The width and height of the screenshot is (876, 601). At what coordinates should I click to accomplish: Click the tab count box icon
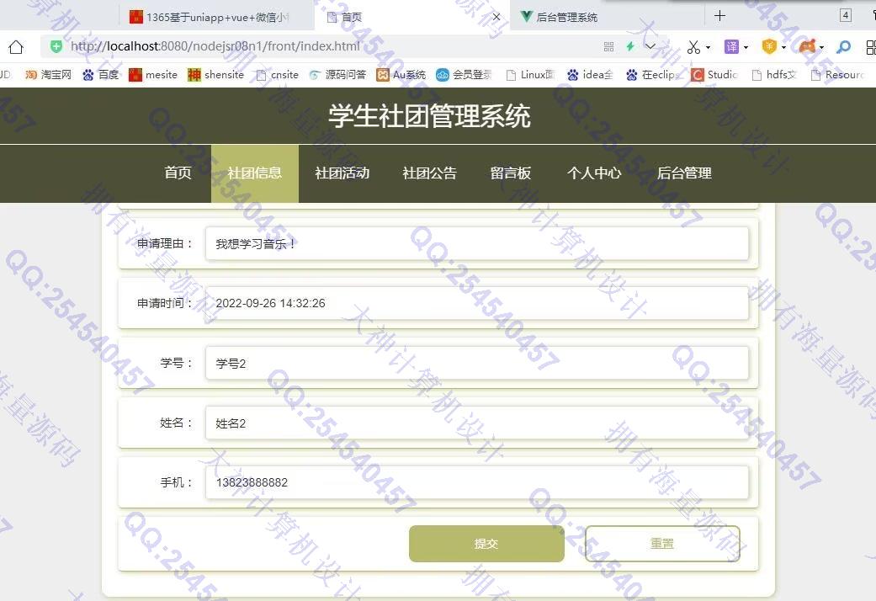[846, 15]
